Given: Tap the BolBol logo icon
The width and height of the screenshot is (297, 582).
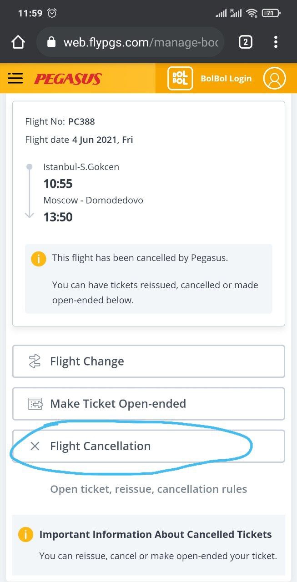Looking at the screenshot, I should [180, 79].
